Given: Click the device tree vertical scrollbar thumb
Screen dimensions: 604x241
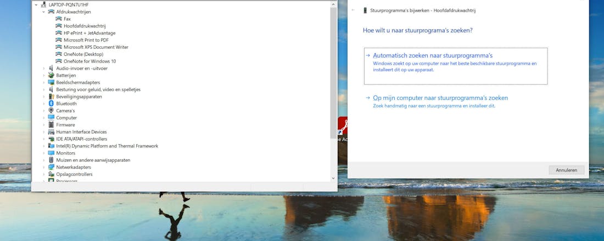Looking at the screenshot, I should click(x=334, y=73).
